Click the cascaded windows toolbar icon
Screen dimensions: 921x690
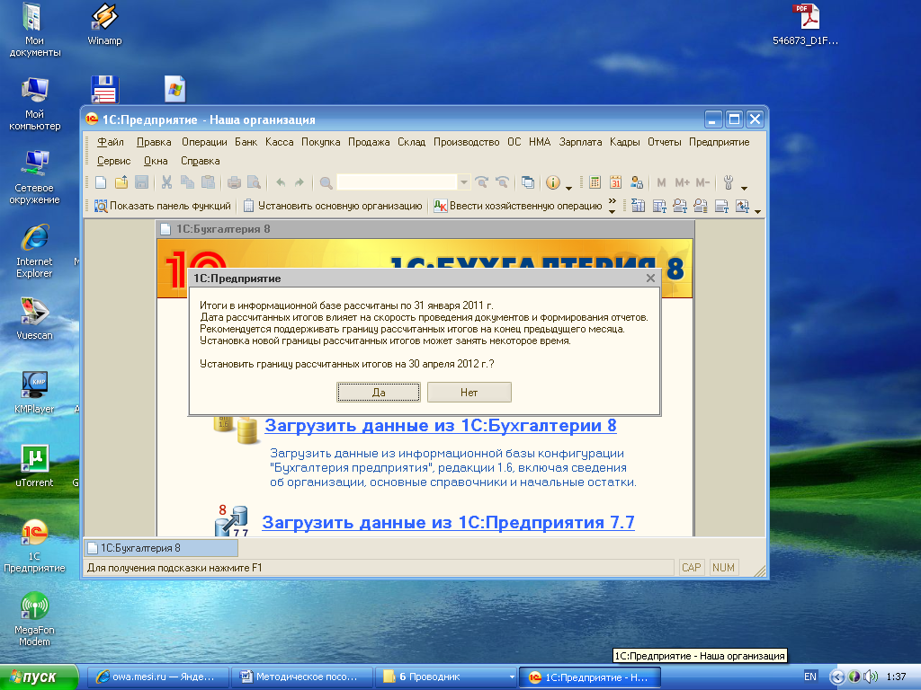(x=528, y=182)
